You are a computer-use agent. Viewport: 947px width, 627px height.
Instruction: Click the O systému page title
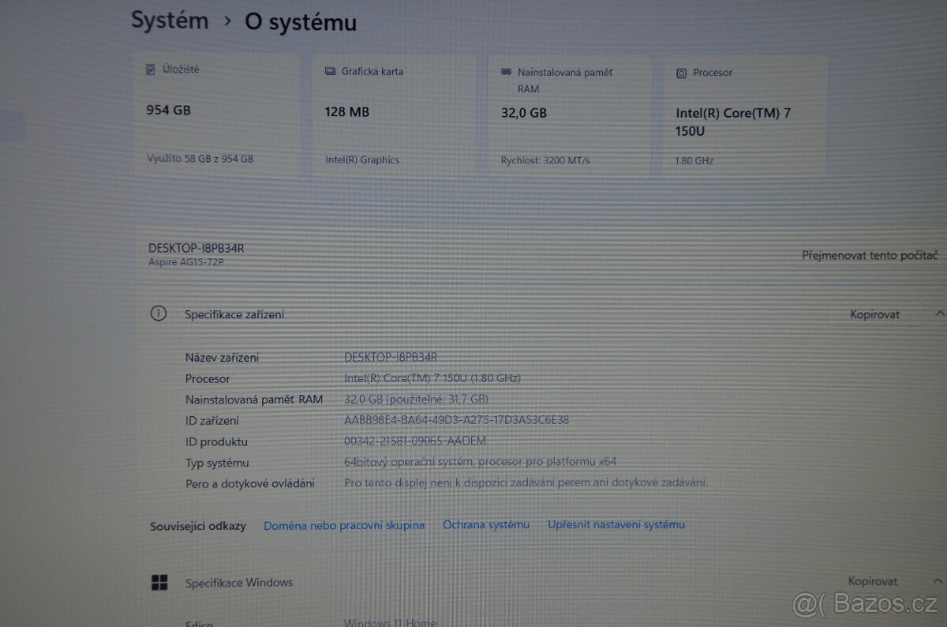click(301, 22)
